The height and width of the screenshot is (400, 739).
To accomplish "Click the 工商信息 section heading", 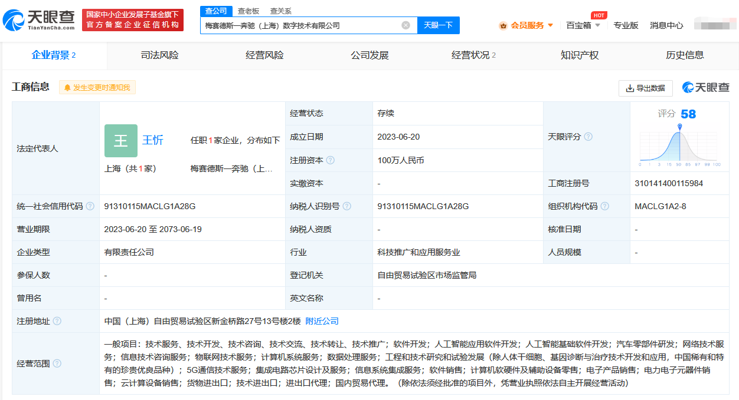I will [x=31, y=87].
